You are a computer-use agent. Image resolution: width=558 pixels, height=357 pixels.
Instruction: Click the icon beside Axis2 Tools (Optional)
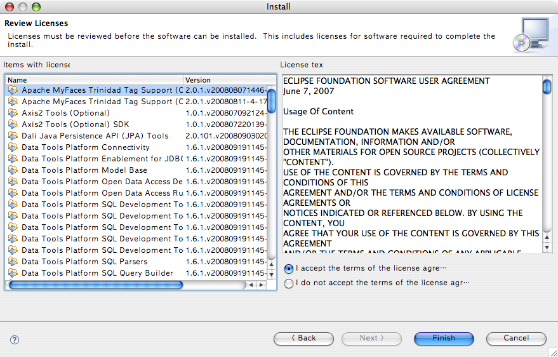pos(13,113)
